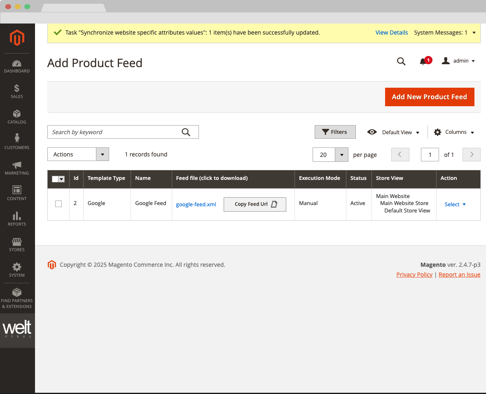Check the select-all checkbox in grid header
This screenshot has height=394, width=486.
click(x=56, y=180)
